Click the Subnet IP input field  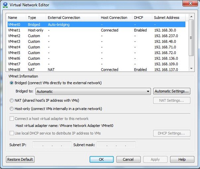click(x=52, y=145)
